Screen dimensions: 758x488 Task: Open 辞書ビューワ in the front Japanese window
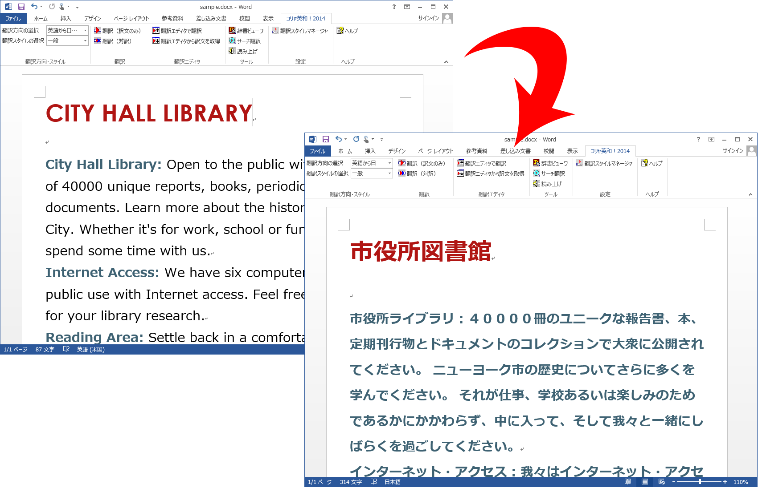coord(550,163)
